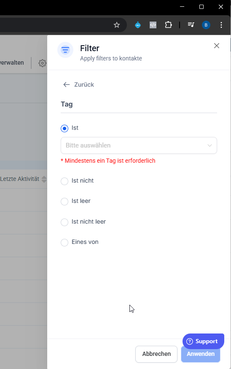
Task: Click the bookmark star icon
Action: [x=117, y=25]
